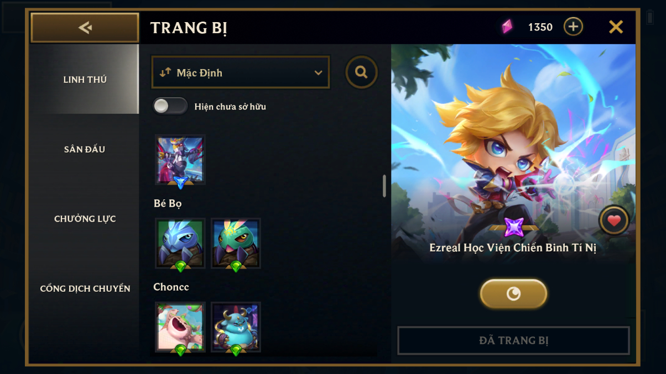
Task: Click the Đã Trang Bị button
Action: pos(513,340)
